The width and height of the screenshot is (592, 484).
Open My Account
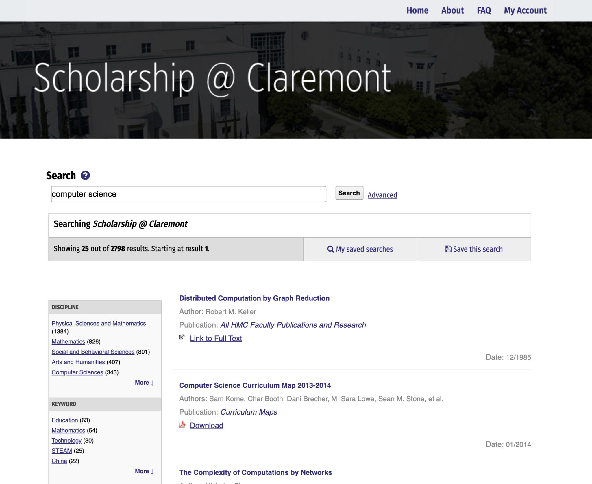525,10
